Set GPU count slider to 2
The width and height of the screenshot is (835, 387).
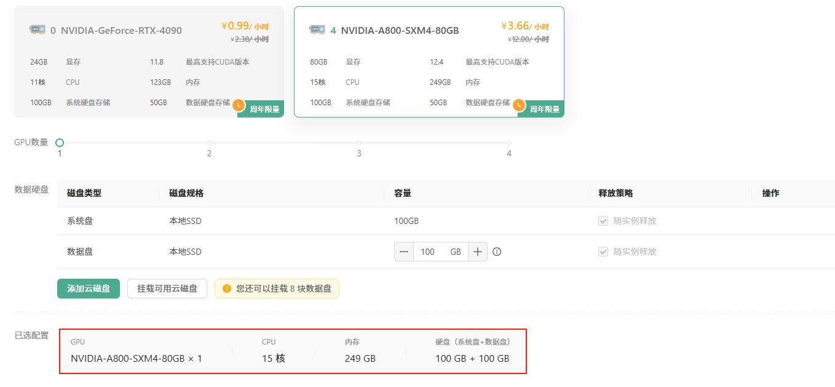point(209,143)
